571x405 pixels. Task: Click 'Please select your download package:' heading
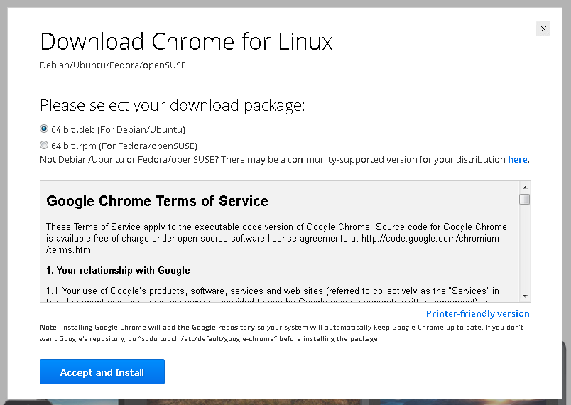(173, 106)
